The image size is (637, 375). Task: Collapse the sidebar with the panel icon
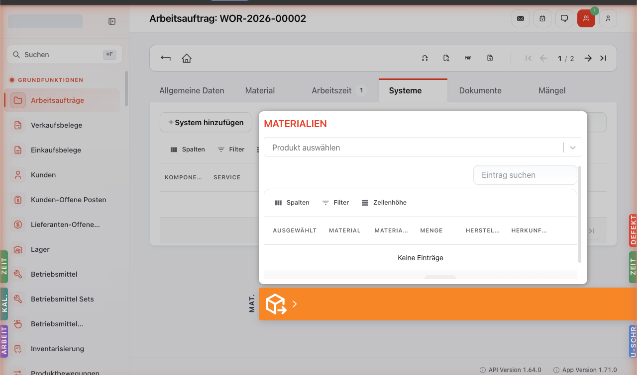pos(112,21)
